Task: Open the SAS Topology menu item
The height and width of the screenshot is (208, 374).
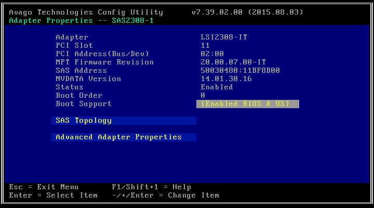Action: coord(124,121)
